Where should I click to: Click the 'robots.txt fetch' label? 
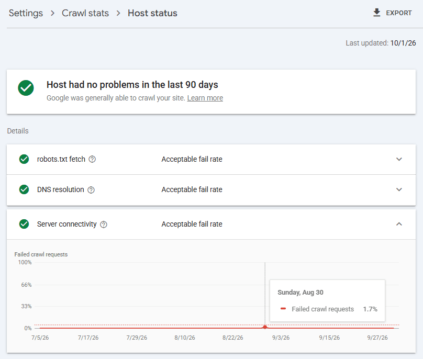click(61, 159)
